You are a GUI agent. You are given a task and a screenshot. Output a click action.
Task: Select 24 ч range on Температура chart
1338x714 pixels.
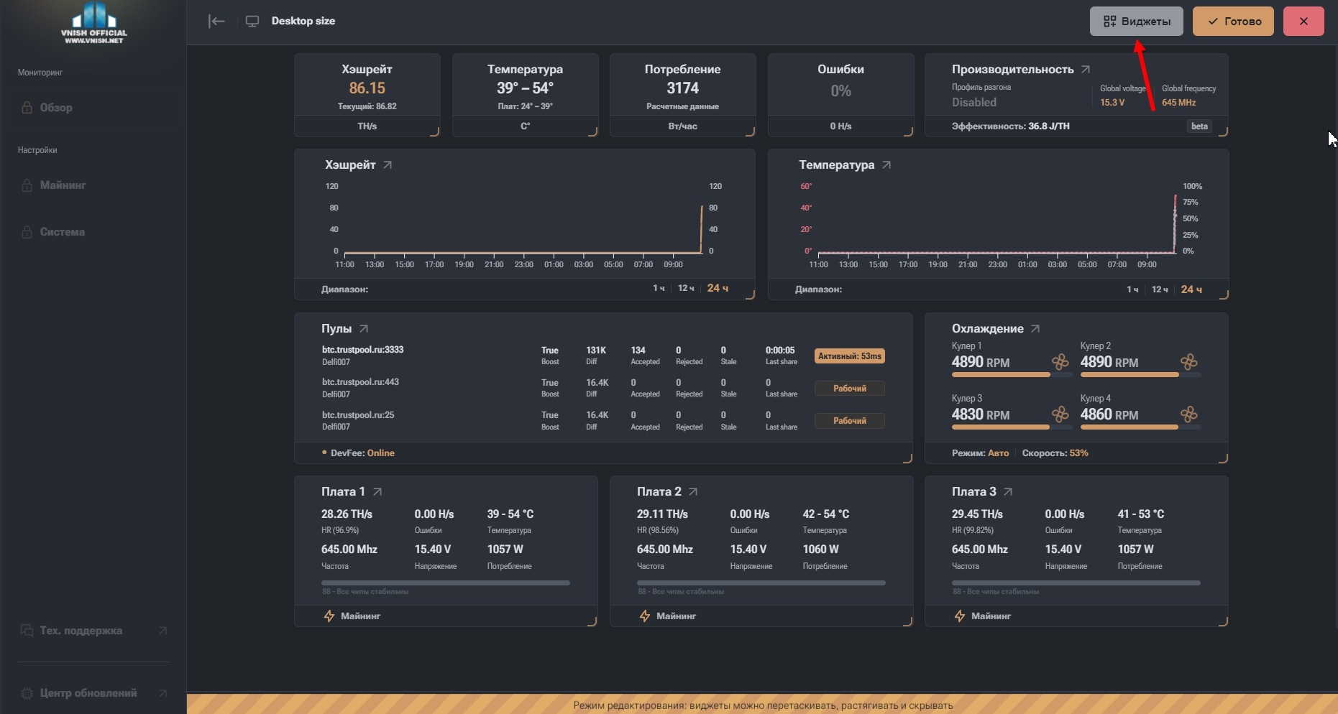1191,289
